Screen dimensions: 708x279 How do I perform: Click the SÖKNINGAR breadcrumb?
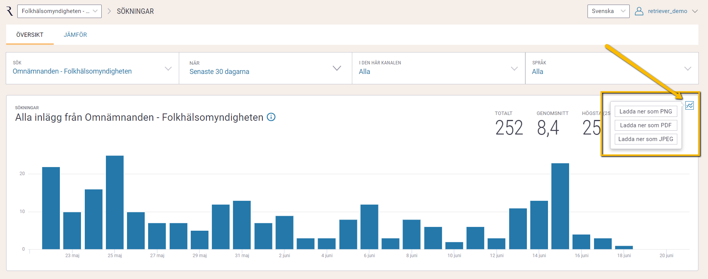point(135,11)
